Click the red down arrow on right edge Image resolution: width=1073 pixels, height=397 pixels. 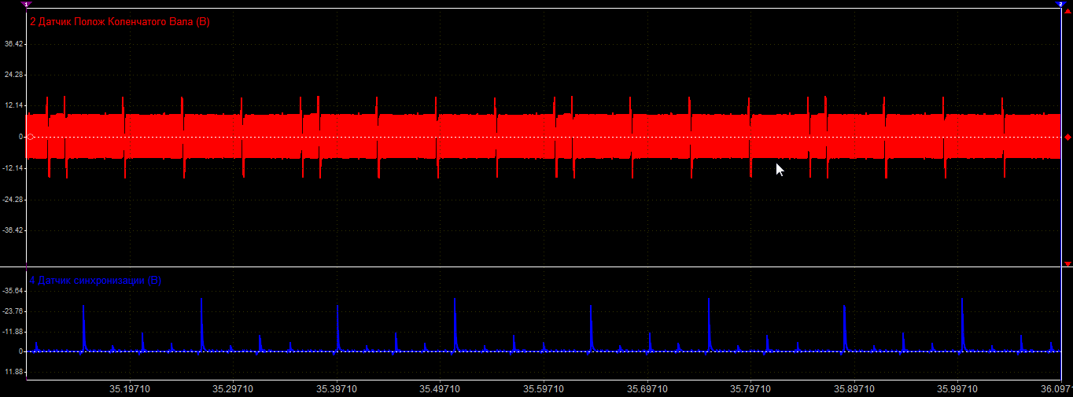(1067, 263)
